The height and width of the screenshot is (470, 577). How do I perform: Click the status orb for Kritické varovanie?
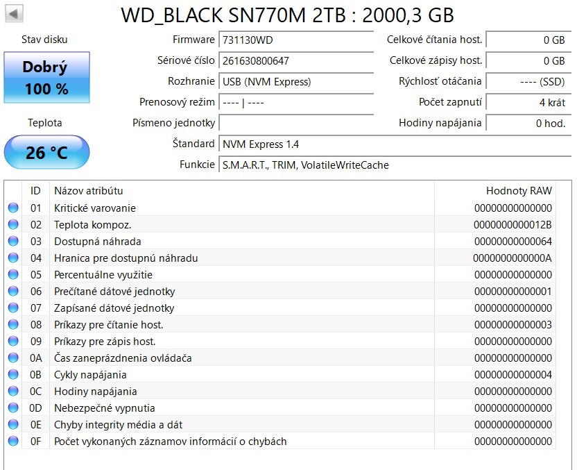tap(13, 208)
